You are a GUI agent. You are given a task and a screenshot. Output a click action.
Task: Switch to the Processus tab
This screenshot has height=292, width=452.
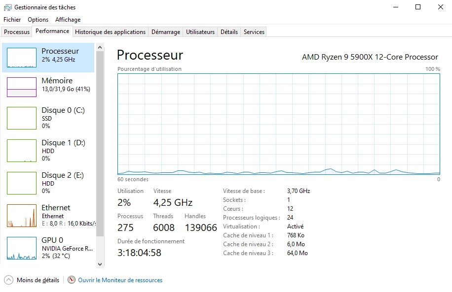click(17, 32)
